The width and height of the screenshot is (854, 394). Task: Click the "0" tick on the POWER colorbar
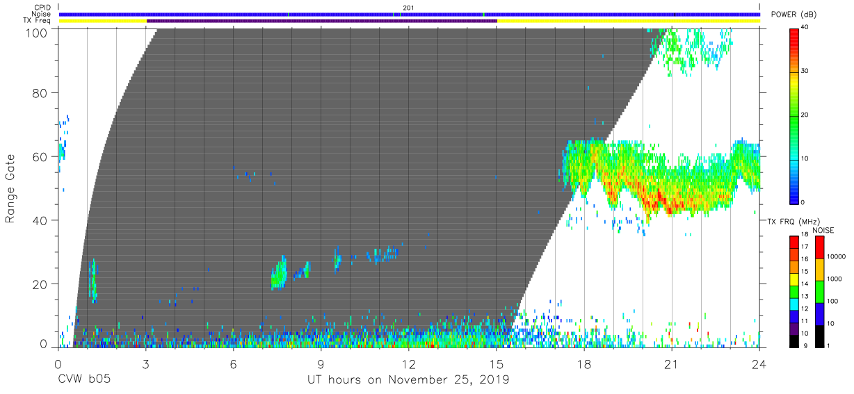click(x=804, y=202)
